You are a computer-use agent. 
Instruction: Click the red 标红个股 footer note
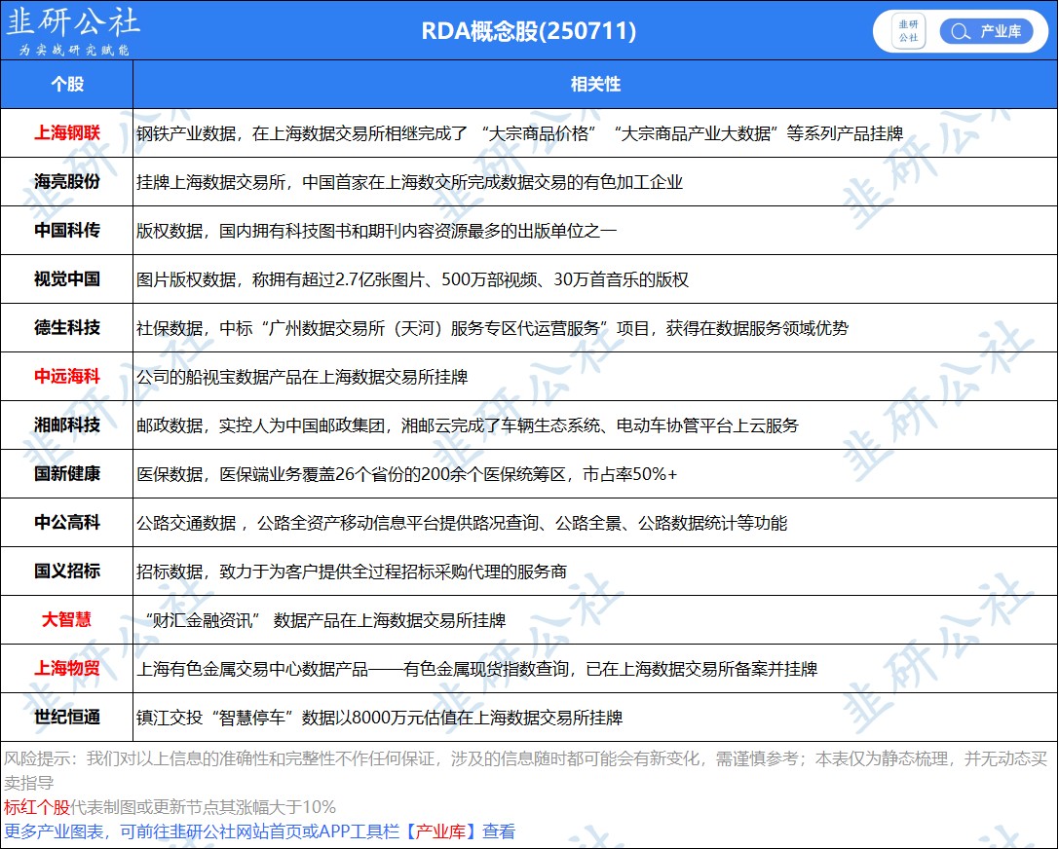tap(36, 806)
